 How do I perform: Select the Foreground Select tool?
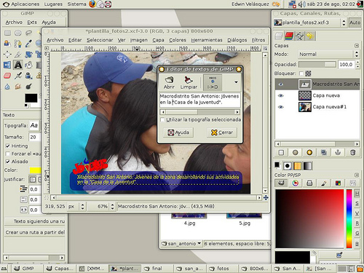click(x=7, y=44)
